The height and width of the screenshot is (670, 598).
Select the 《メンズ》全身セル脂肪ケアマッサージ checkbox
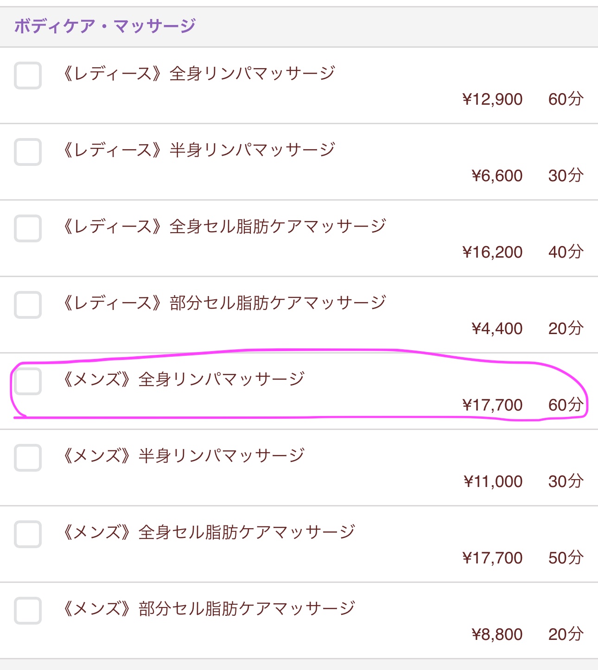tap(28, 534)
